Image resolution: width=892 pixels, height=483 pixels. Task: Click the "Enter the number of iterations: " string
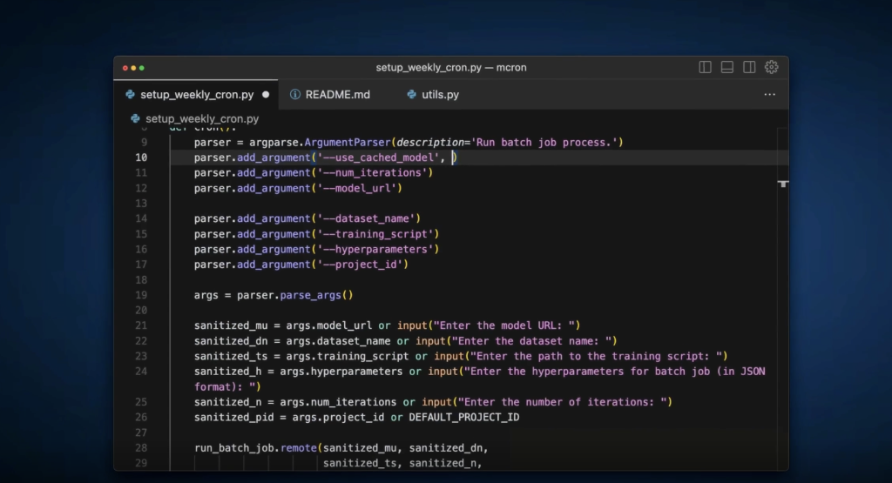[563, 402]
